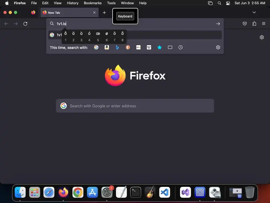Open the Window menu
This screenshot has width=270, height=203.
(x=127, y=3)
